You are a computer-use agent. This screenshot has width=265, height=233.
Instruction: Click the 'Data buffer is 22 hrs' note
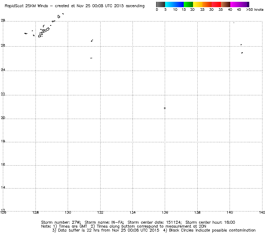pos(79,230)
